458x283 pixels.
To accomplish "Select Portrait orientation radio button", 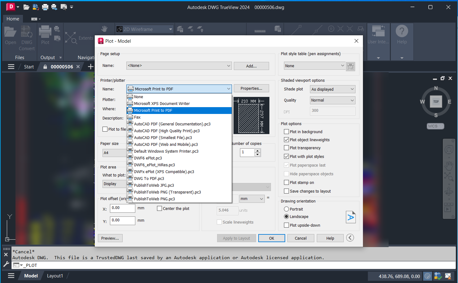I will (286, 209).
